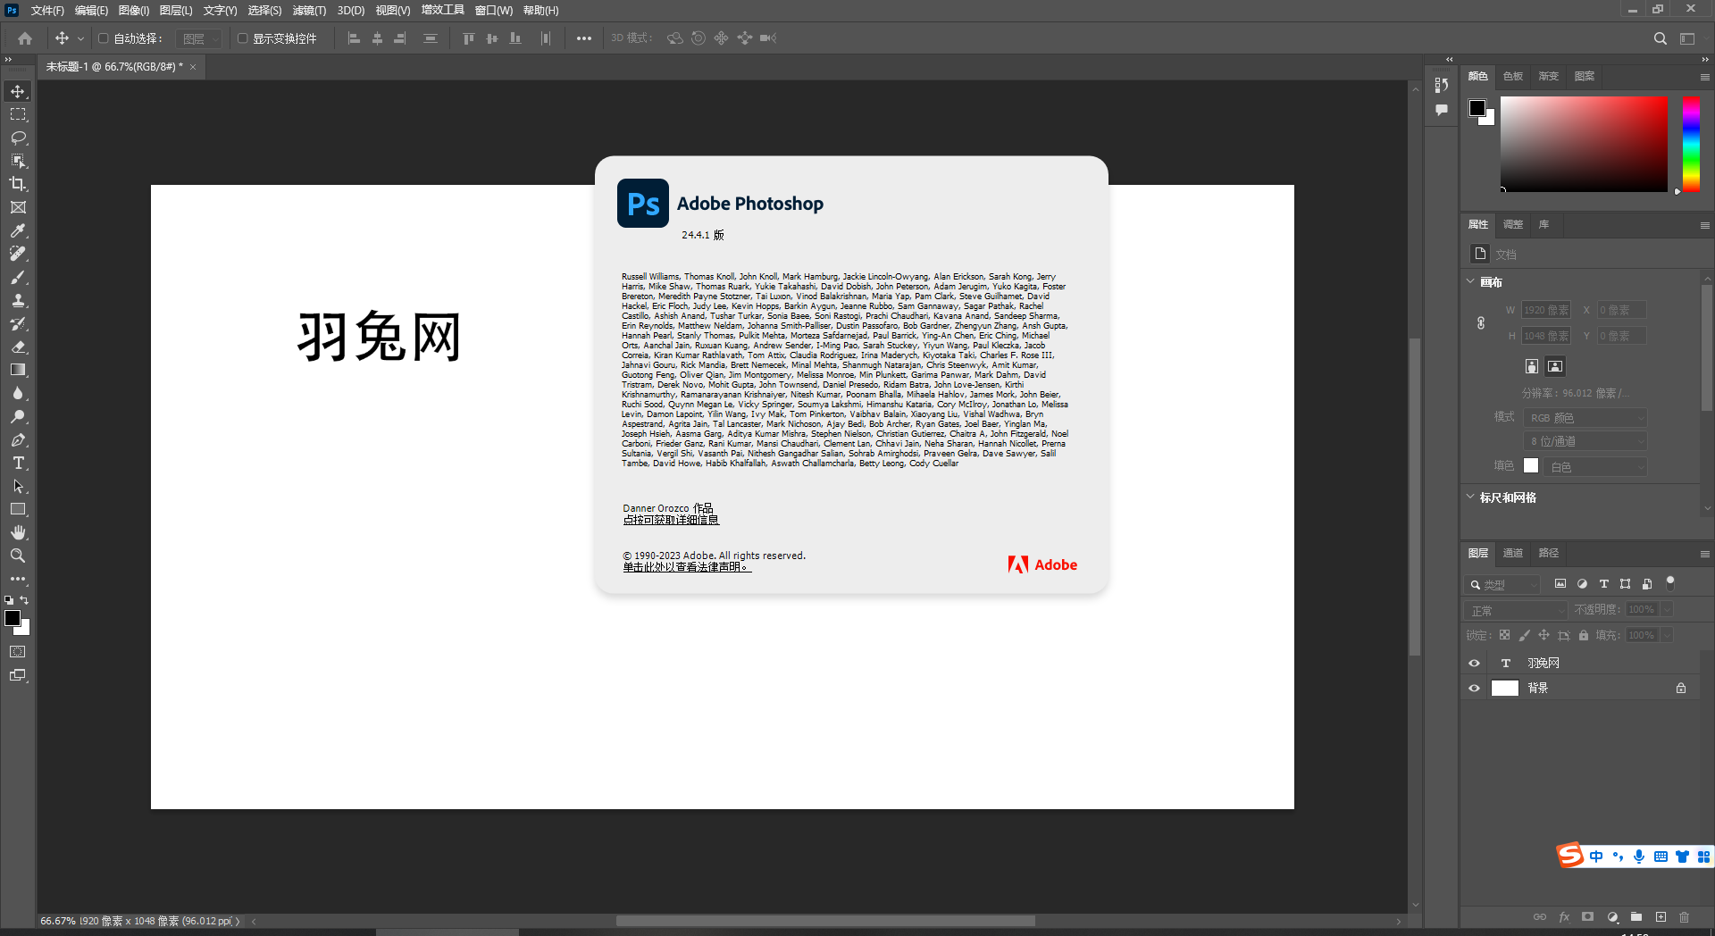Select the Hand tool
Screen dimensions: 1715x936
[18, 532]
